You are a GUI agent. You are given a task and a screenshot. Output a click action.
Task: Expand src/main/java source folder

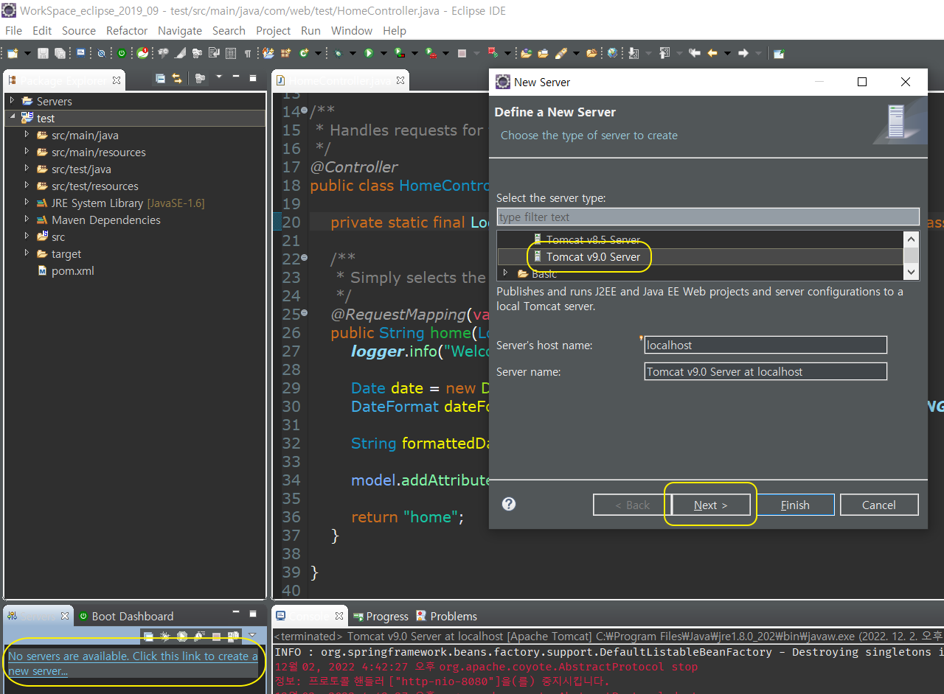27,134
